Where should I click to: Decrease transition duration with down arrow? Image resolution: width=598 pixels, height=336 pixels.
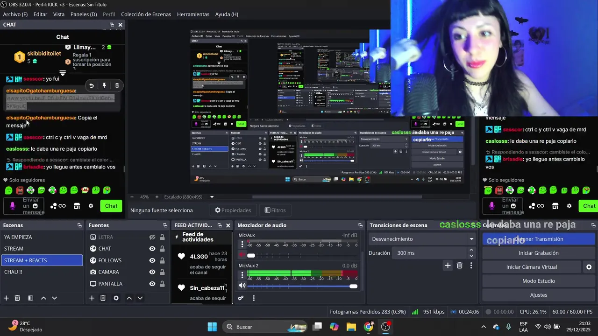(471, 256)
